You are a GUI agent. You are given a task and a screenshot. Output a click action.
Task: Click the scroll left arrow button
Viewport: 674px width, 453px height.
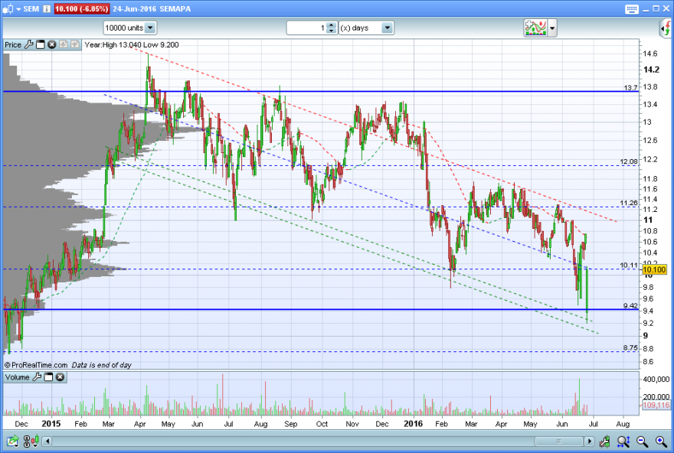tap(47, 441)
